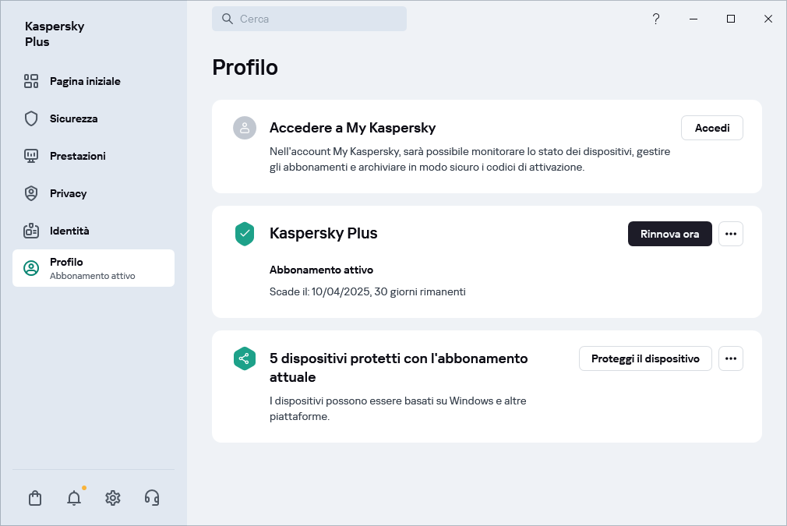Go to Pagina iniziale in the sidebar
The height and width of the screenshot is (526, 787).
pyautogui.click(x=85, y=81)
